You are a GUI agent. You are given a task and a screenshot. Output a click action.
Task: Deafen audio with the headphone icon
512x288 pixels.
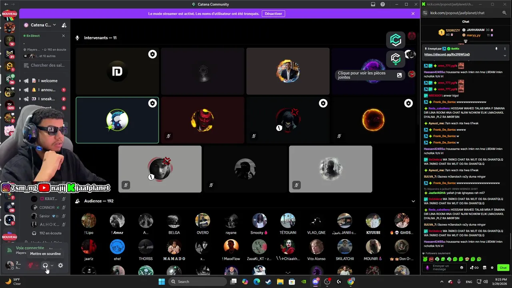(x=45, y=265)
